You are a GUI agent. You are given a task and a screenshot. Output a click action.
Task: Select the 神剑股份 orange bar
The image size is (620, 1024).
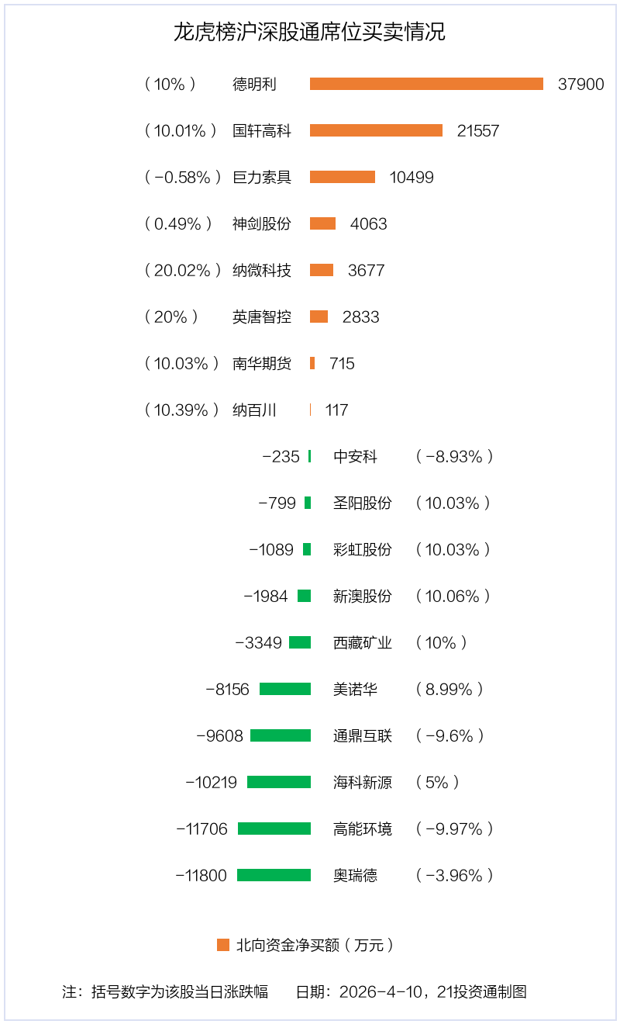point(322,223)
